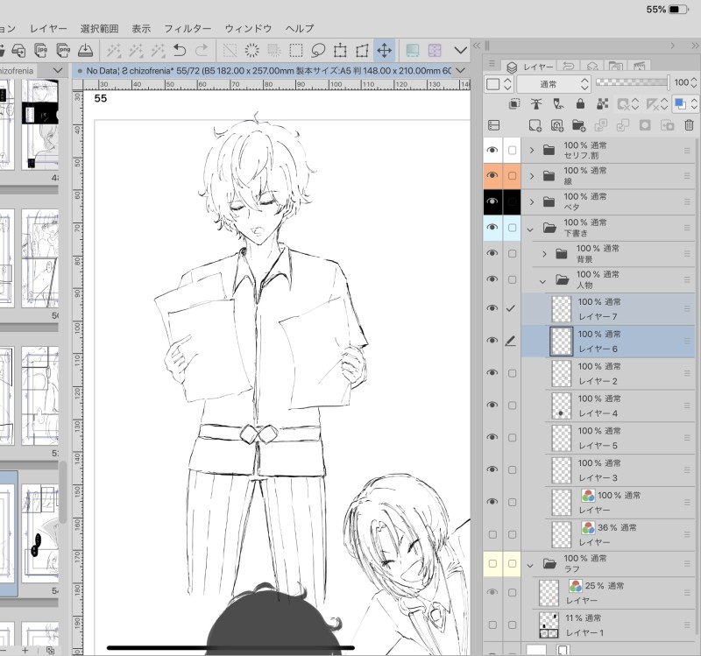Toggle Clip to Layer Below icon
This screenshot has height=656, width=701.
514,104
